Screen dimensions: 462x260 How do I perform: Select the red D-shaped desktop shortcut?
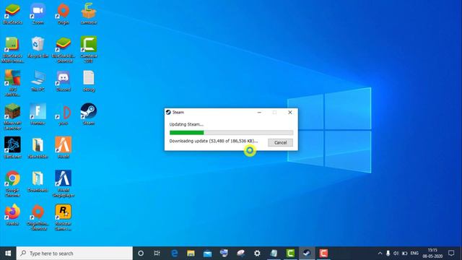coord(63,115)
